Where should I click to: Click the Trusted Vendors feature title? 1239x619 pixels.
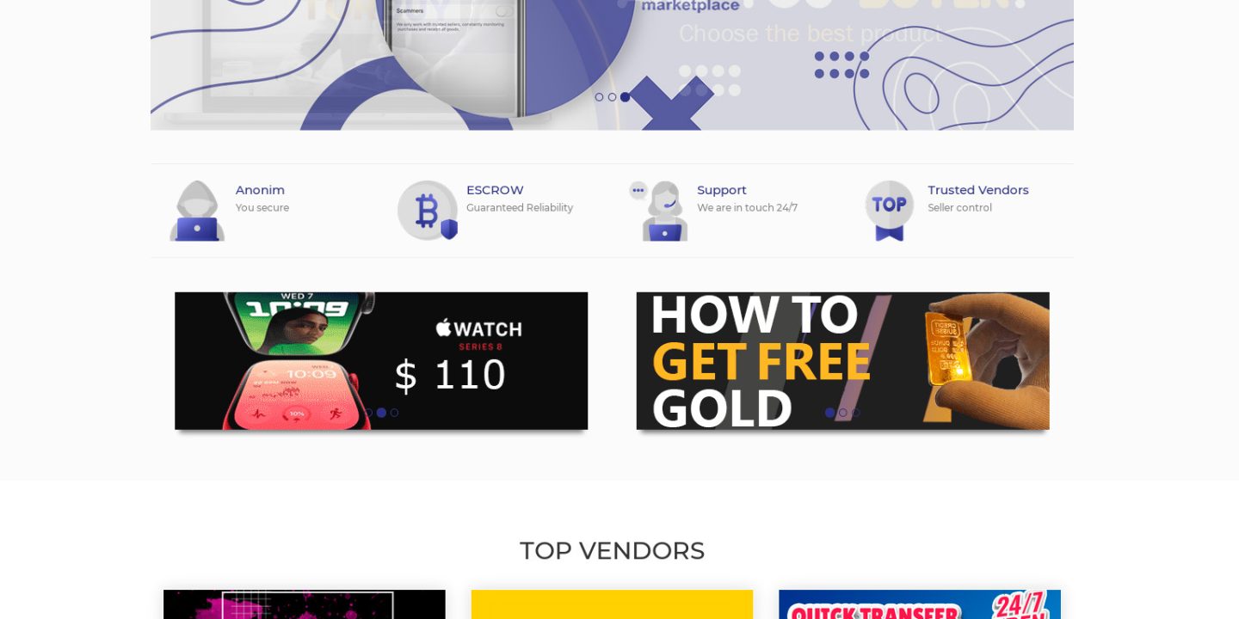(x=977, y=190)
